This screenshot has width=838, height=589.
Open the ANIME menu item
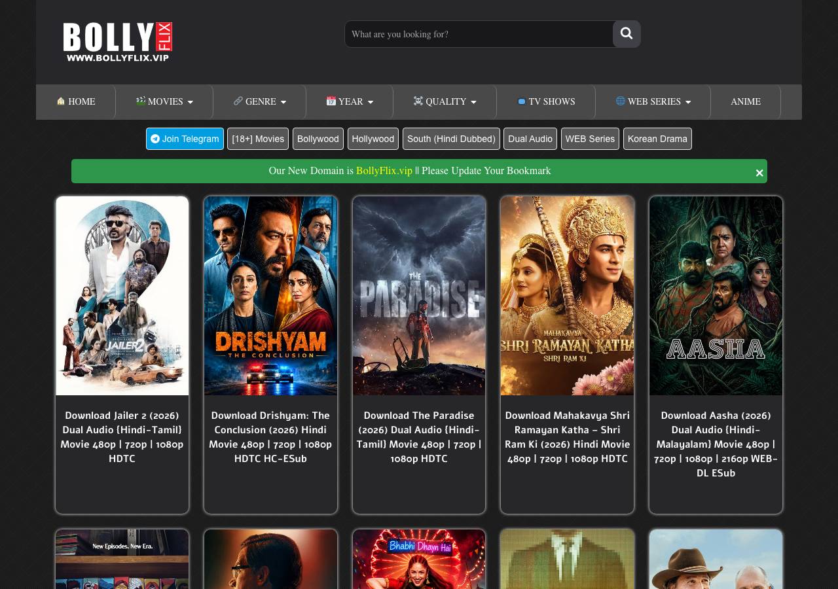coord(746,102)
